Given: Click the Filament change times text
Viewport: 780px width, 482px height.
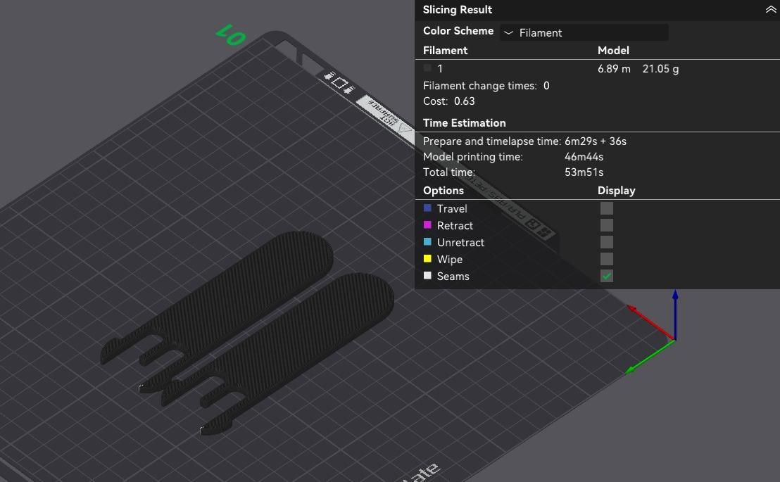Looking at the screenshot, I should pos(486,86).
